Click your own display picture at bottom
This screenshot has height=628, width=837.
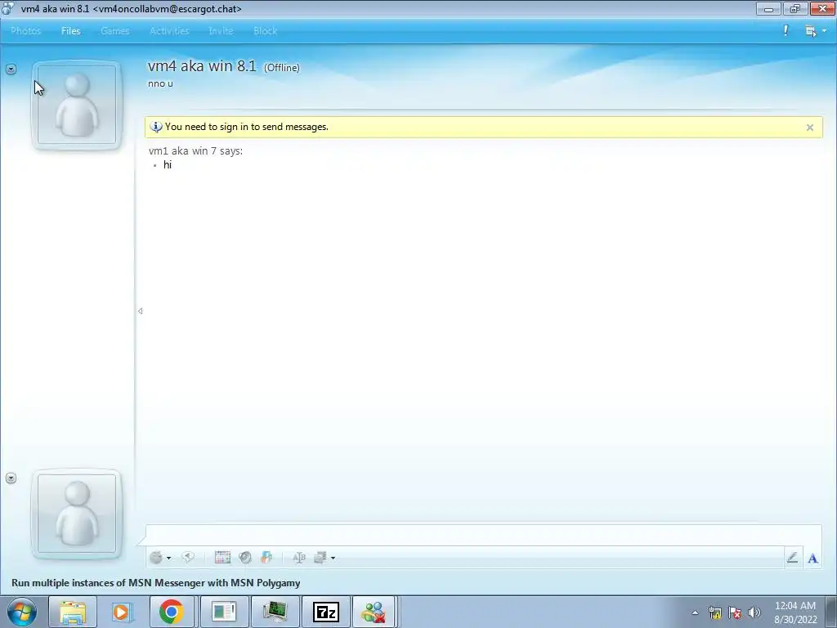tap(77, 514)
